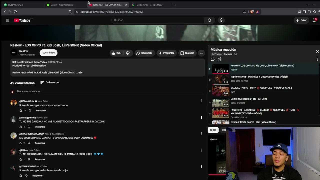Save the video with Guardar
Image resolution: width=320 pixels, height=180 pixels.
pos(187,53)
